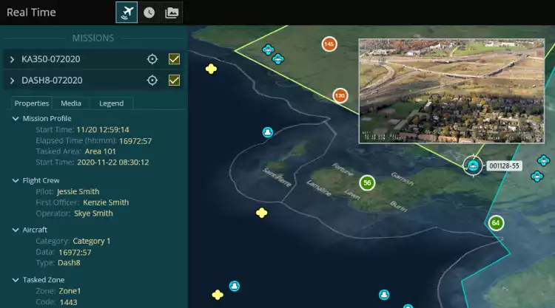Click the orange 145 map marker
This screenshot has height=308, width=555.
(329, 45)
